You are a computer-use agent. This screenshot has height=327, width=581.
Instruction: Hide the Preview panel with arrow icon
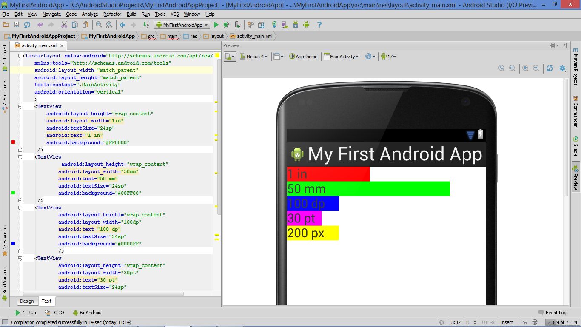[565, 45]
